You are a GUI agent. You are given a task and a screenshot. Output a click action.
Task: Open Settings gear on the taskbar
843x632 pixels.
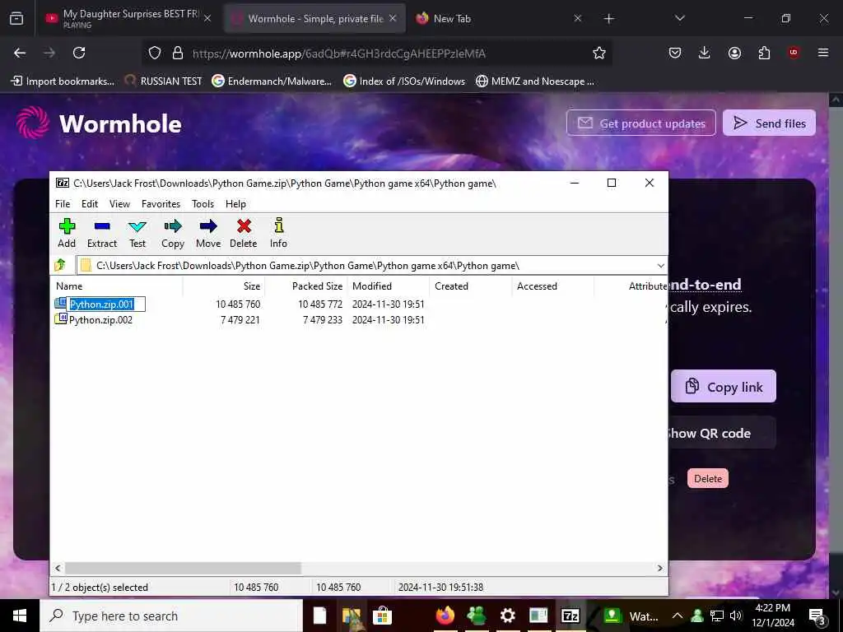pos(507,616)
